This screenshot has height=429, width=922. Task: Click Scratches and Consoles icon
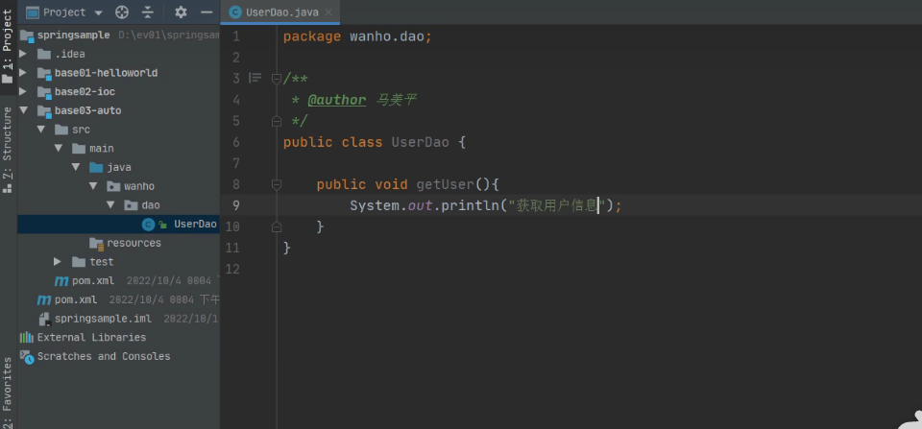pyautogui.click(x=27, y=357)
